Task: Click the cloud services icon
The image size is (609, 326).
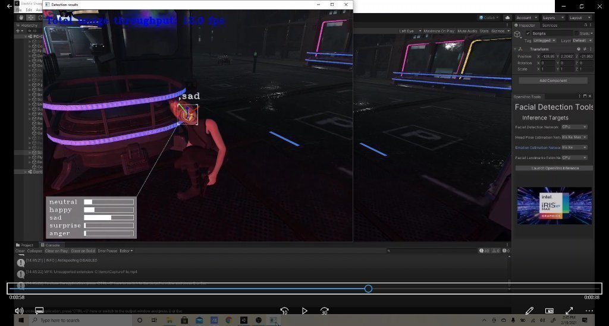Action: coord(507,18)
